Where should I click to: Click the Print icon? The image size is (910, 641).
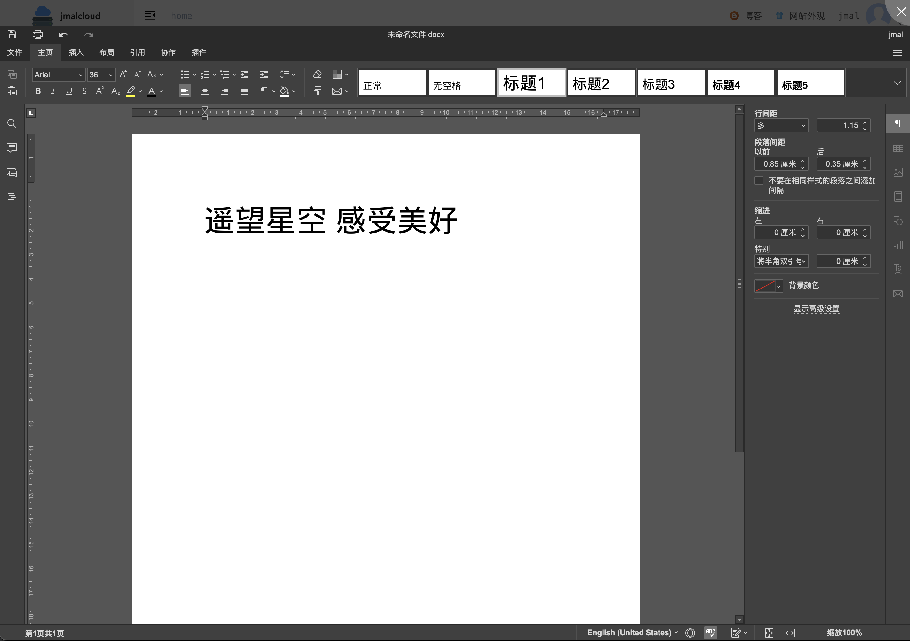[38, 35]
